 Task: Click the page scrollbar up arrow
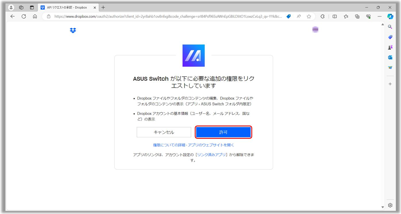383,24
